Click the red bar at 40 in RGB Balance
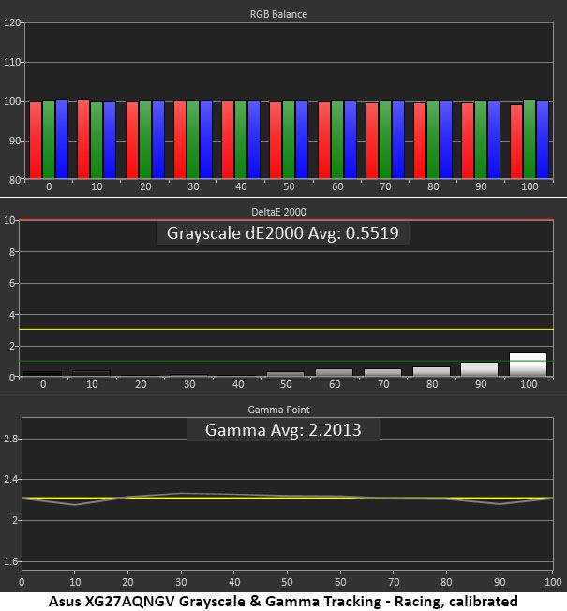567x611 pixels. 228,140
